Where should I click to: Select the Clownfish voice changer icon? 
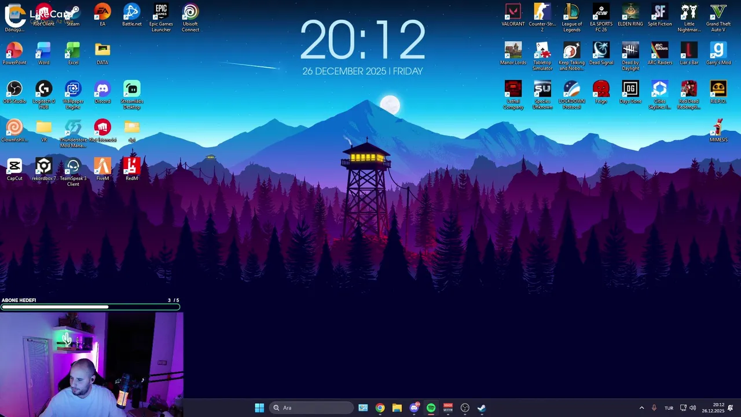coord(14,131)
